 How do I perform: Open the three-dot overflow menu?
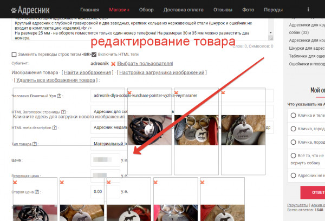[308, 9]
